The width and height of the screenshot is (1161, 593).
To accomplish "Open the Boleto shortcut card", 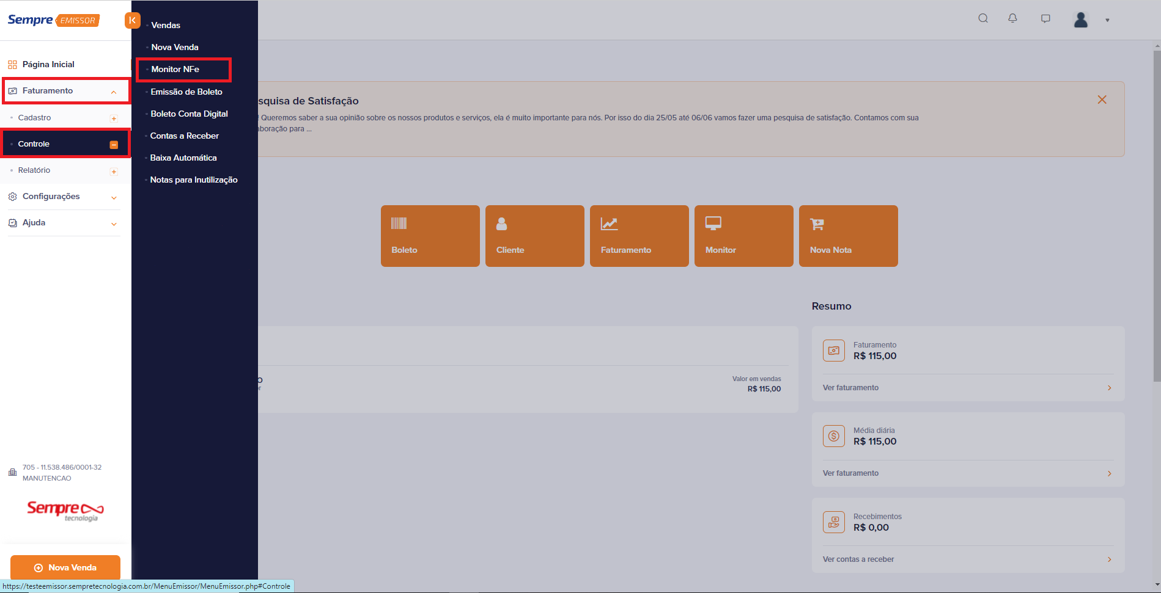I will point(430,236).
